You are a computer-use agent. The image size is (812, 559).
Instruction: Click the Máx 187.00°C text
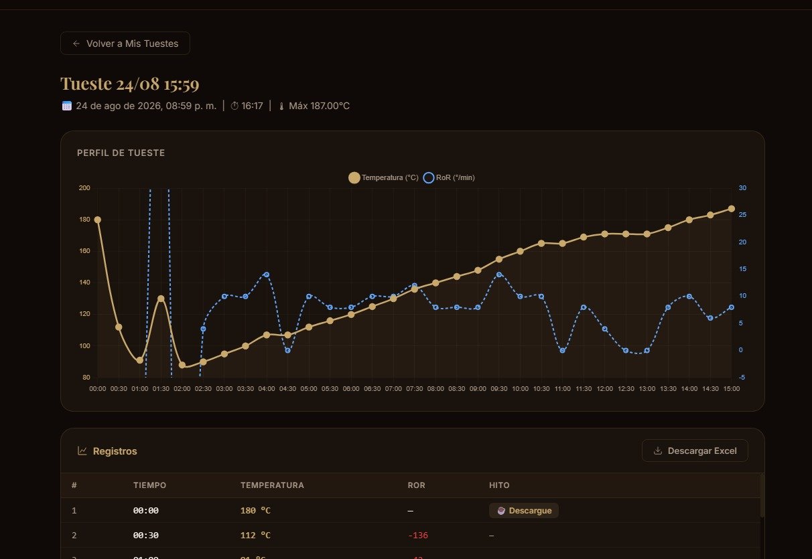[x=319, y=106]
